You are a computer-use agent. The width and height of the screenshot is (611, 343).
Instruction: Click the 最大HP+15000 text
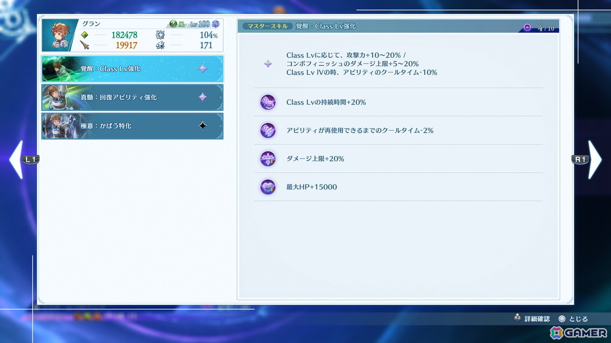point(312,187)
